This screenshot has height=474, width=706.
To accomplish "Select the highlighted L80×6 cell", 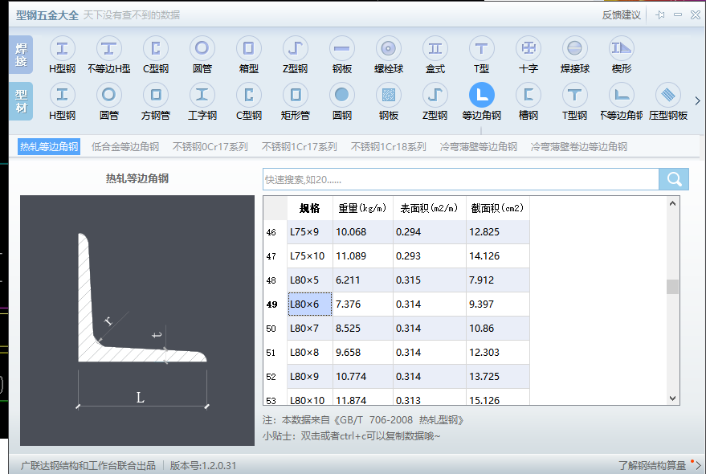I will (310, 304).
